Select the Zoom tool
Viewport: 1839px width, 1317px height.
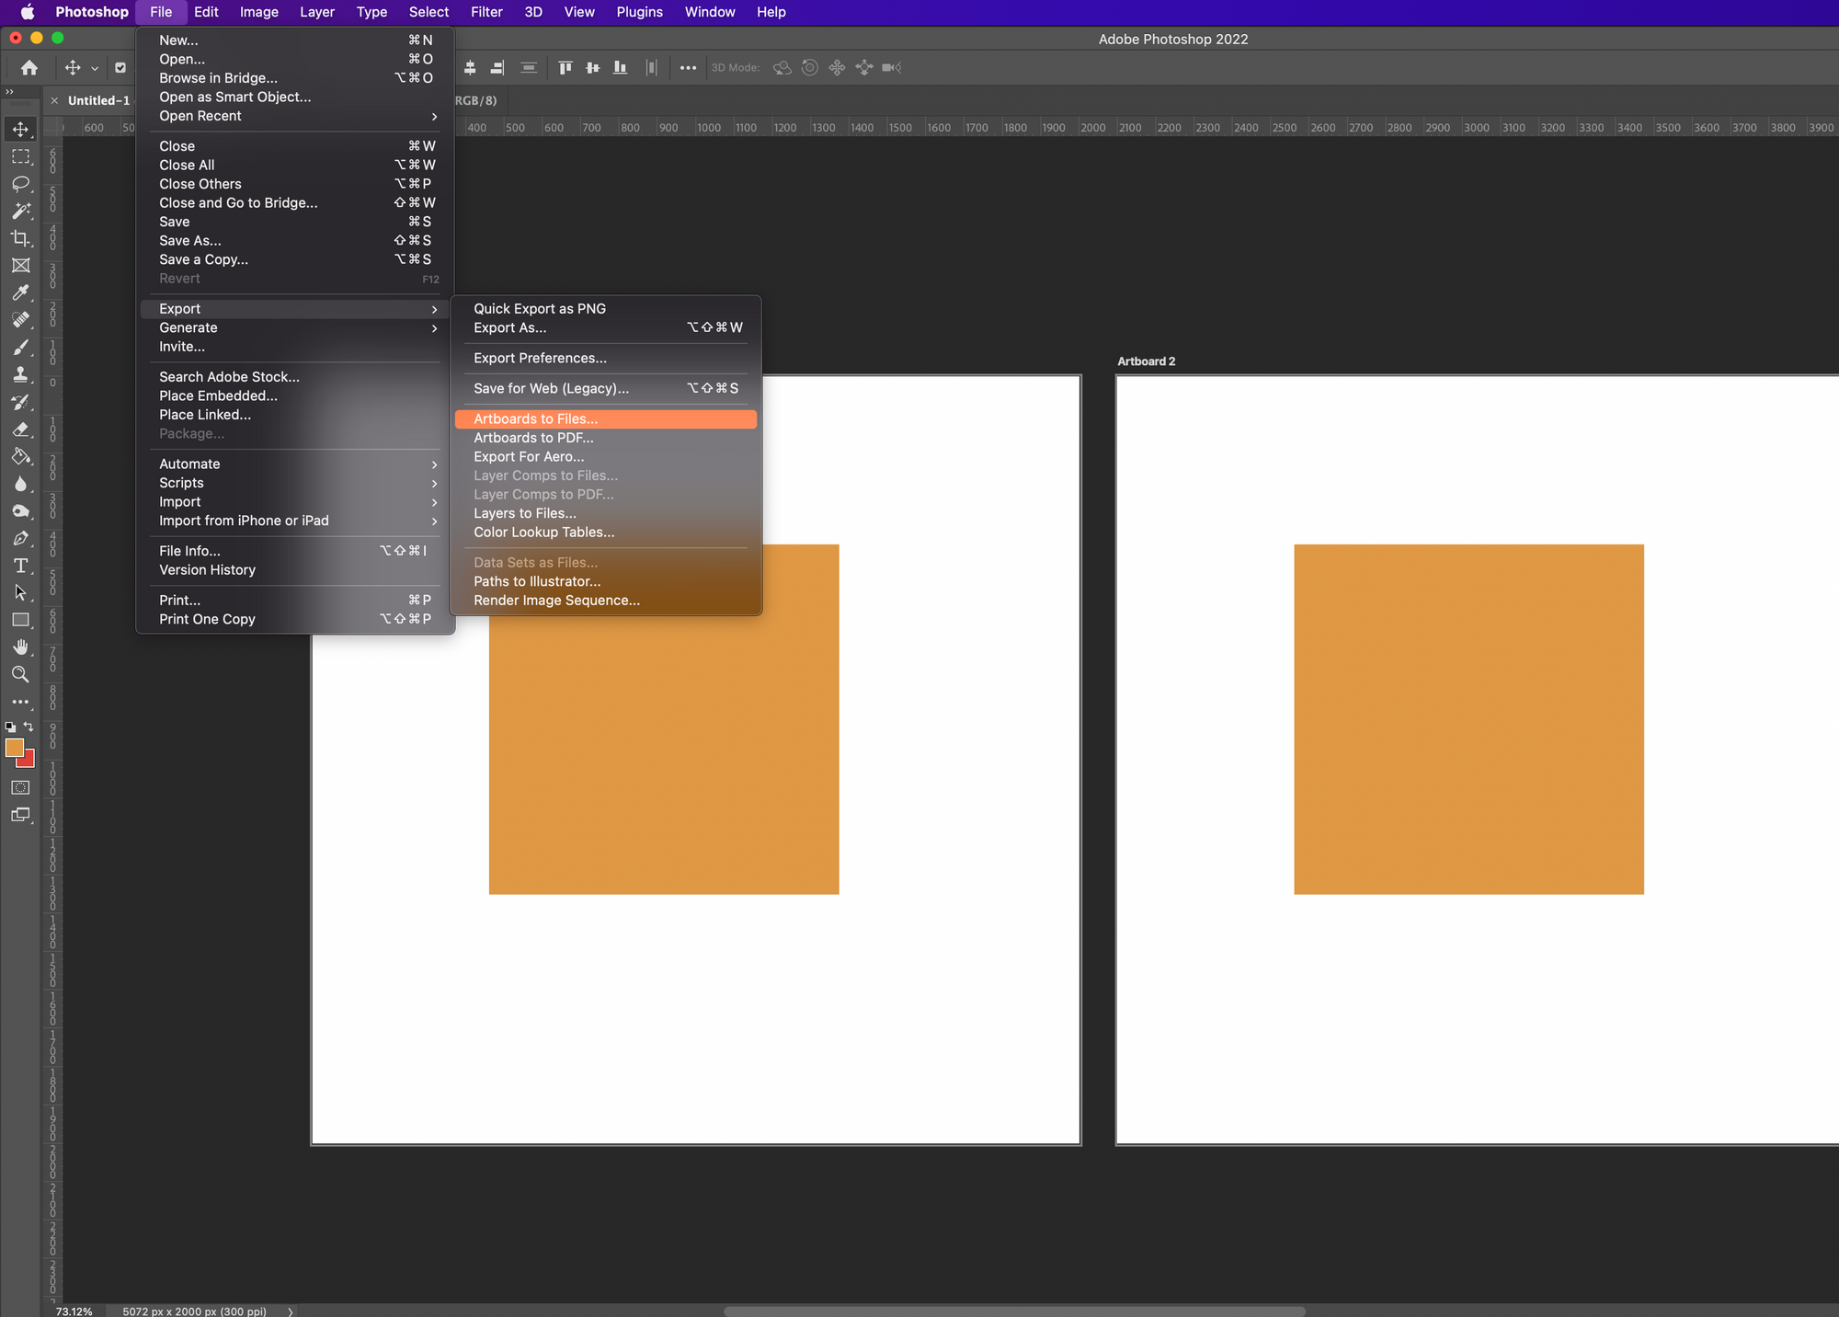point(20,675)
